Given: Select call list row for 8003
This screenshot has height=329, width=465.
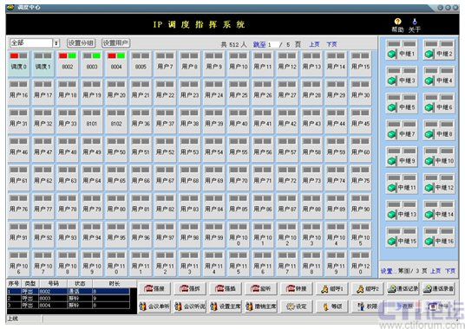Looking at the screenshot, I should click(69, 299).
